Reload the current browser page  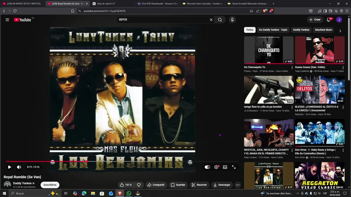(15, 11)
